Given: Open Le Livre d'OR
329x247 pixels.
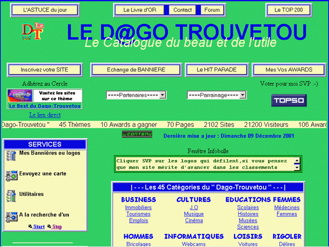Looking at the screenshot, I should [x=140, y=10].
